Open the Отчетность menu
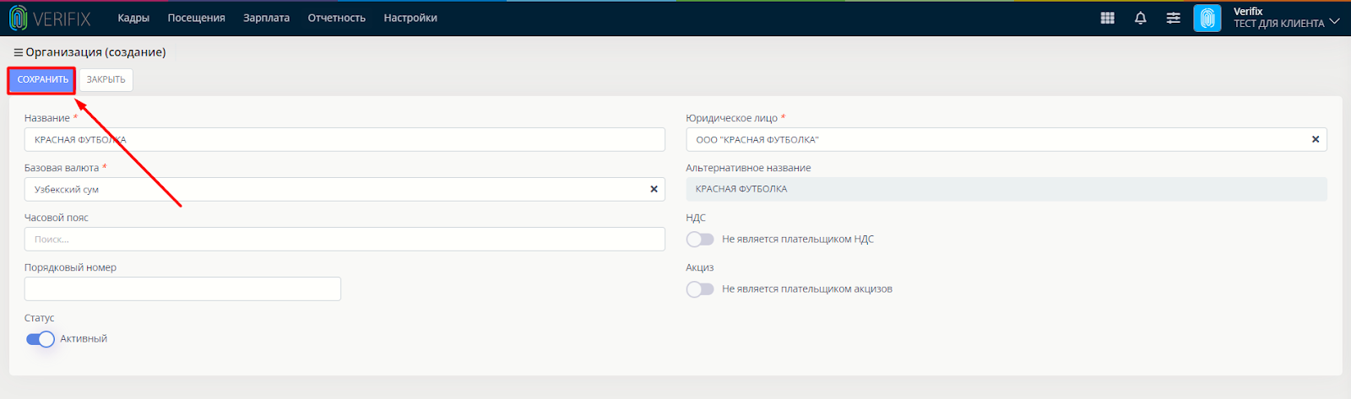The image size is (1351, 399). click(x=336, y=18)
